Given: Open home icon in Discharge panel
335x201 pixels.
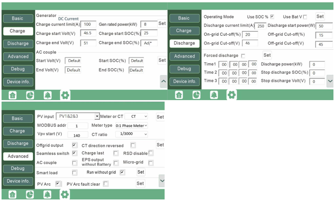Looking at the screenshot, I should pos(179,95).
